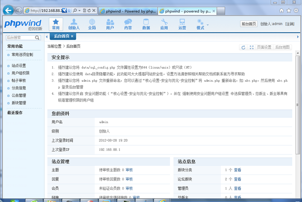Open the 模式 menu

200,24
